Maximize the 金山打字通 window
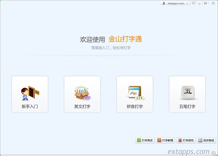218x156 pixels. tap(205, 3)
